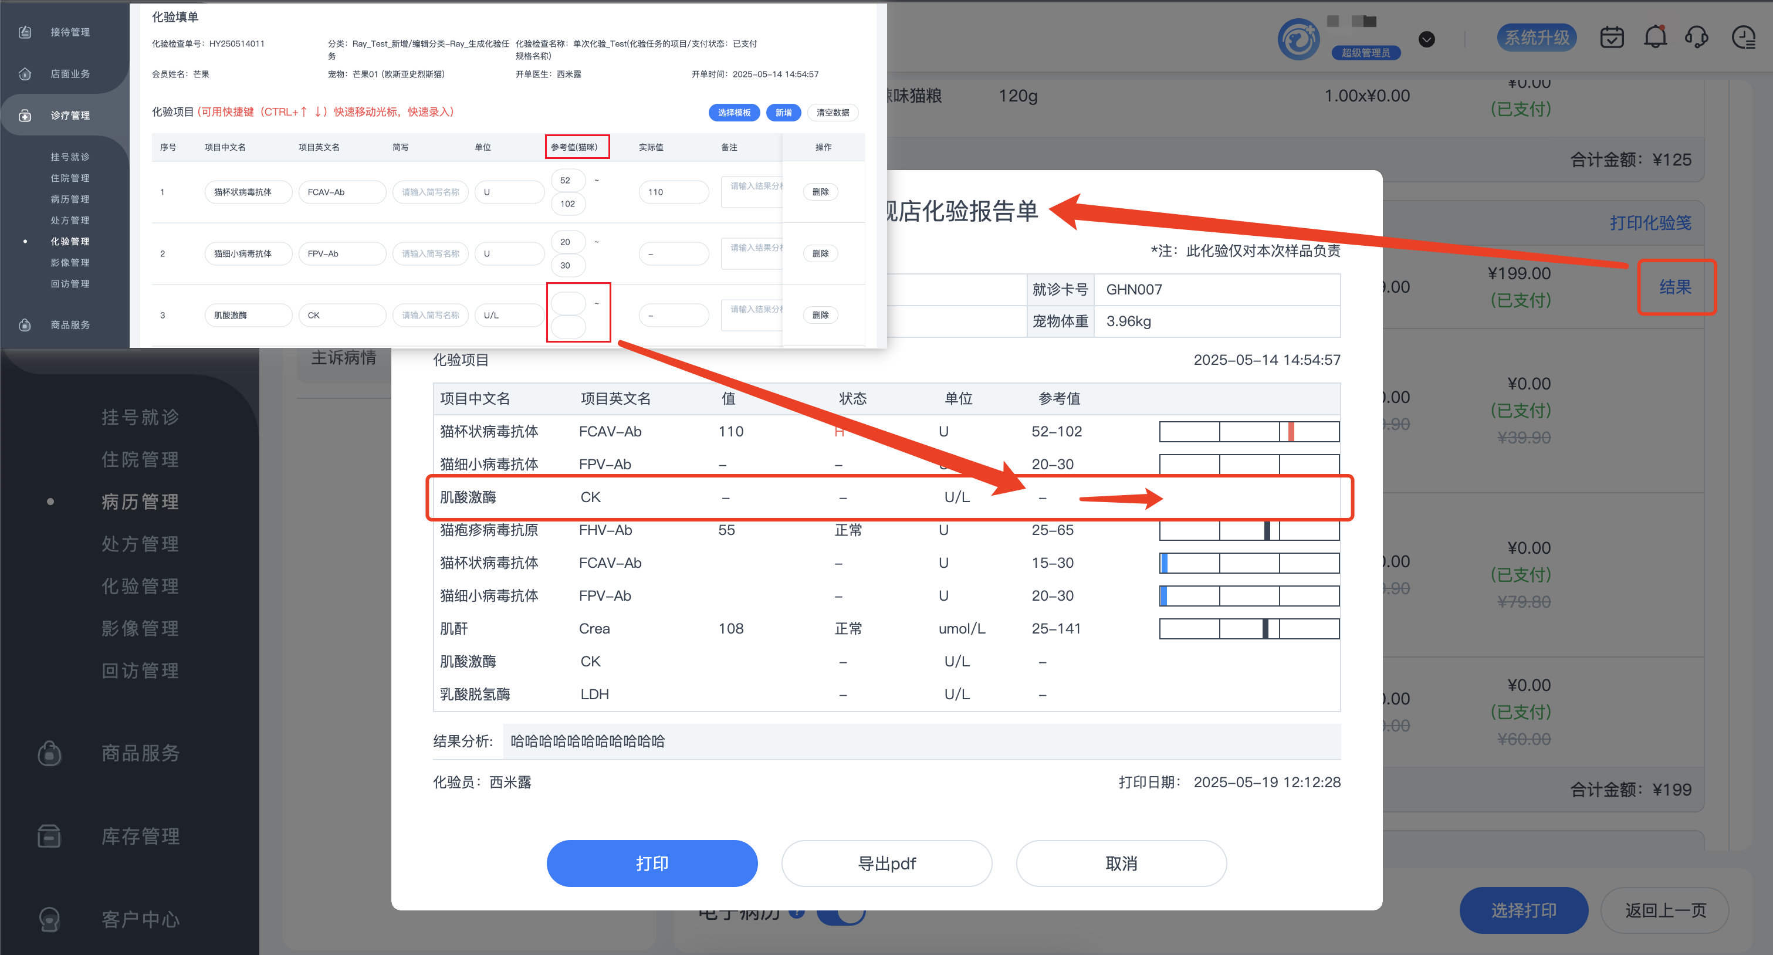The height and width of the screenshot is (955, 1773).
Task: Open 挂号就诊 in the large main sidebar
Action: tap(140, 417)
